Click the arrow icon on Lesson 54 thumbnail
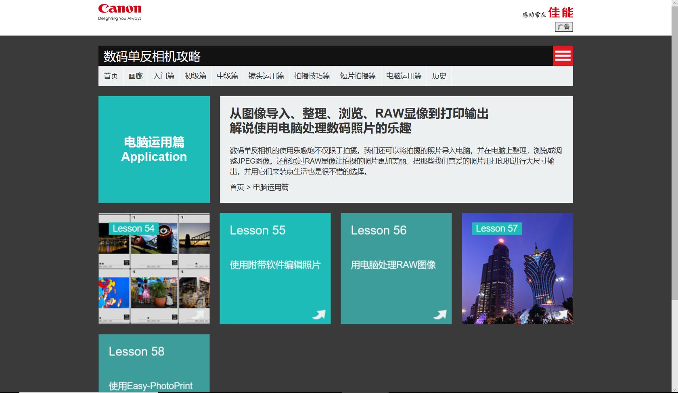The height and width of the screenshot is (393, 678). point(198,314)
